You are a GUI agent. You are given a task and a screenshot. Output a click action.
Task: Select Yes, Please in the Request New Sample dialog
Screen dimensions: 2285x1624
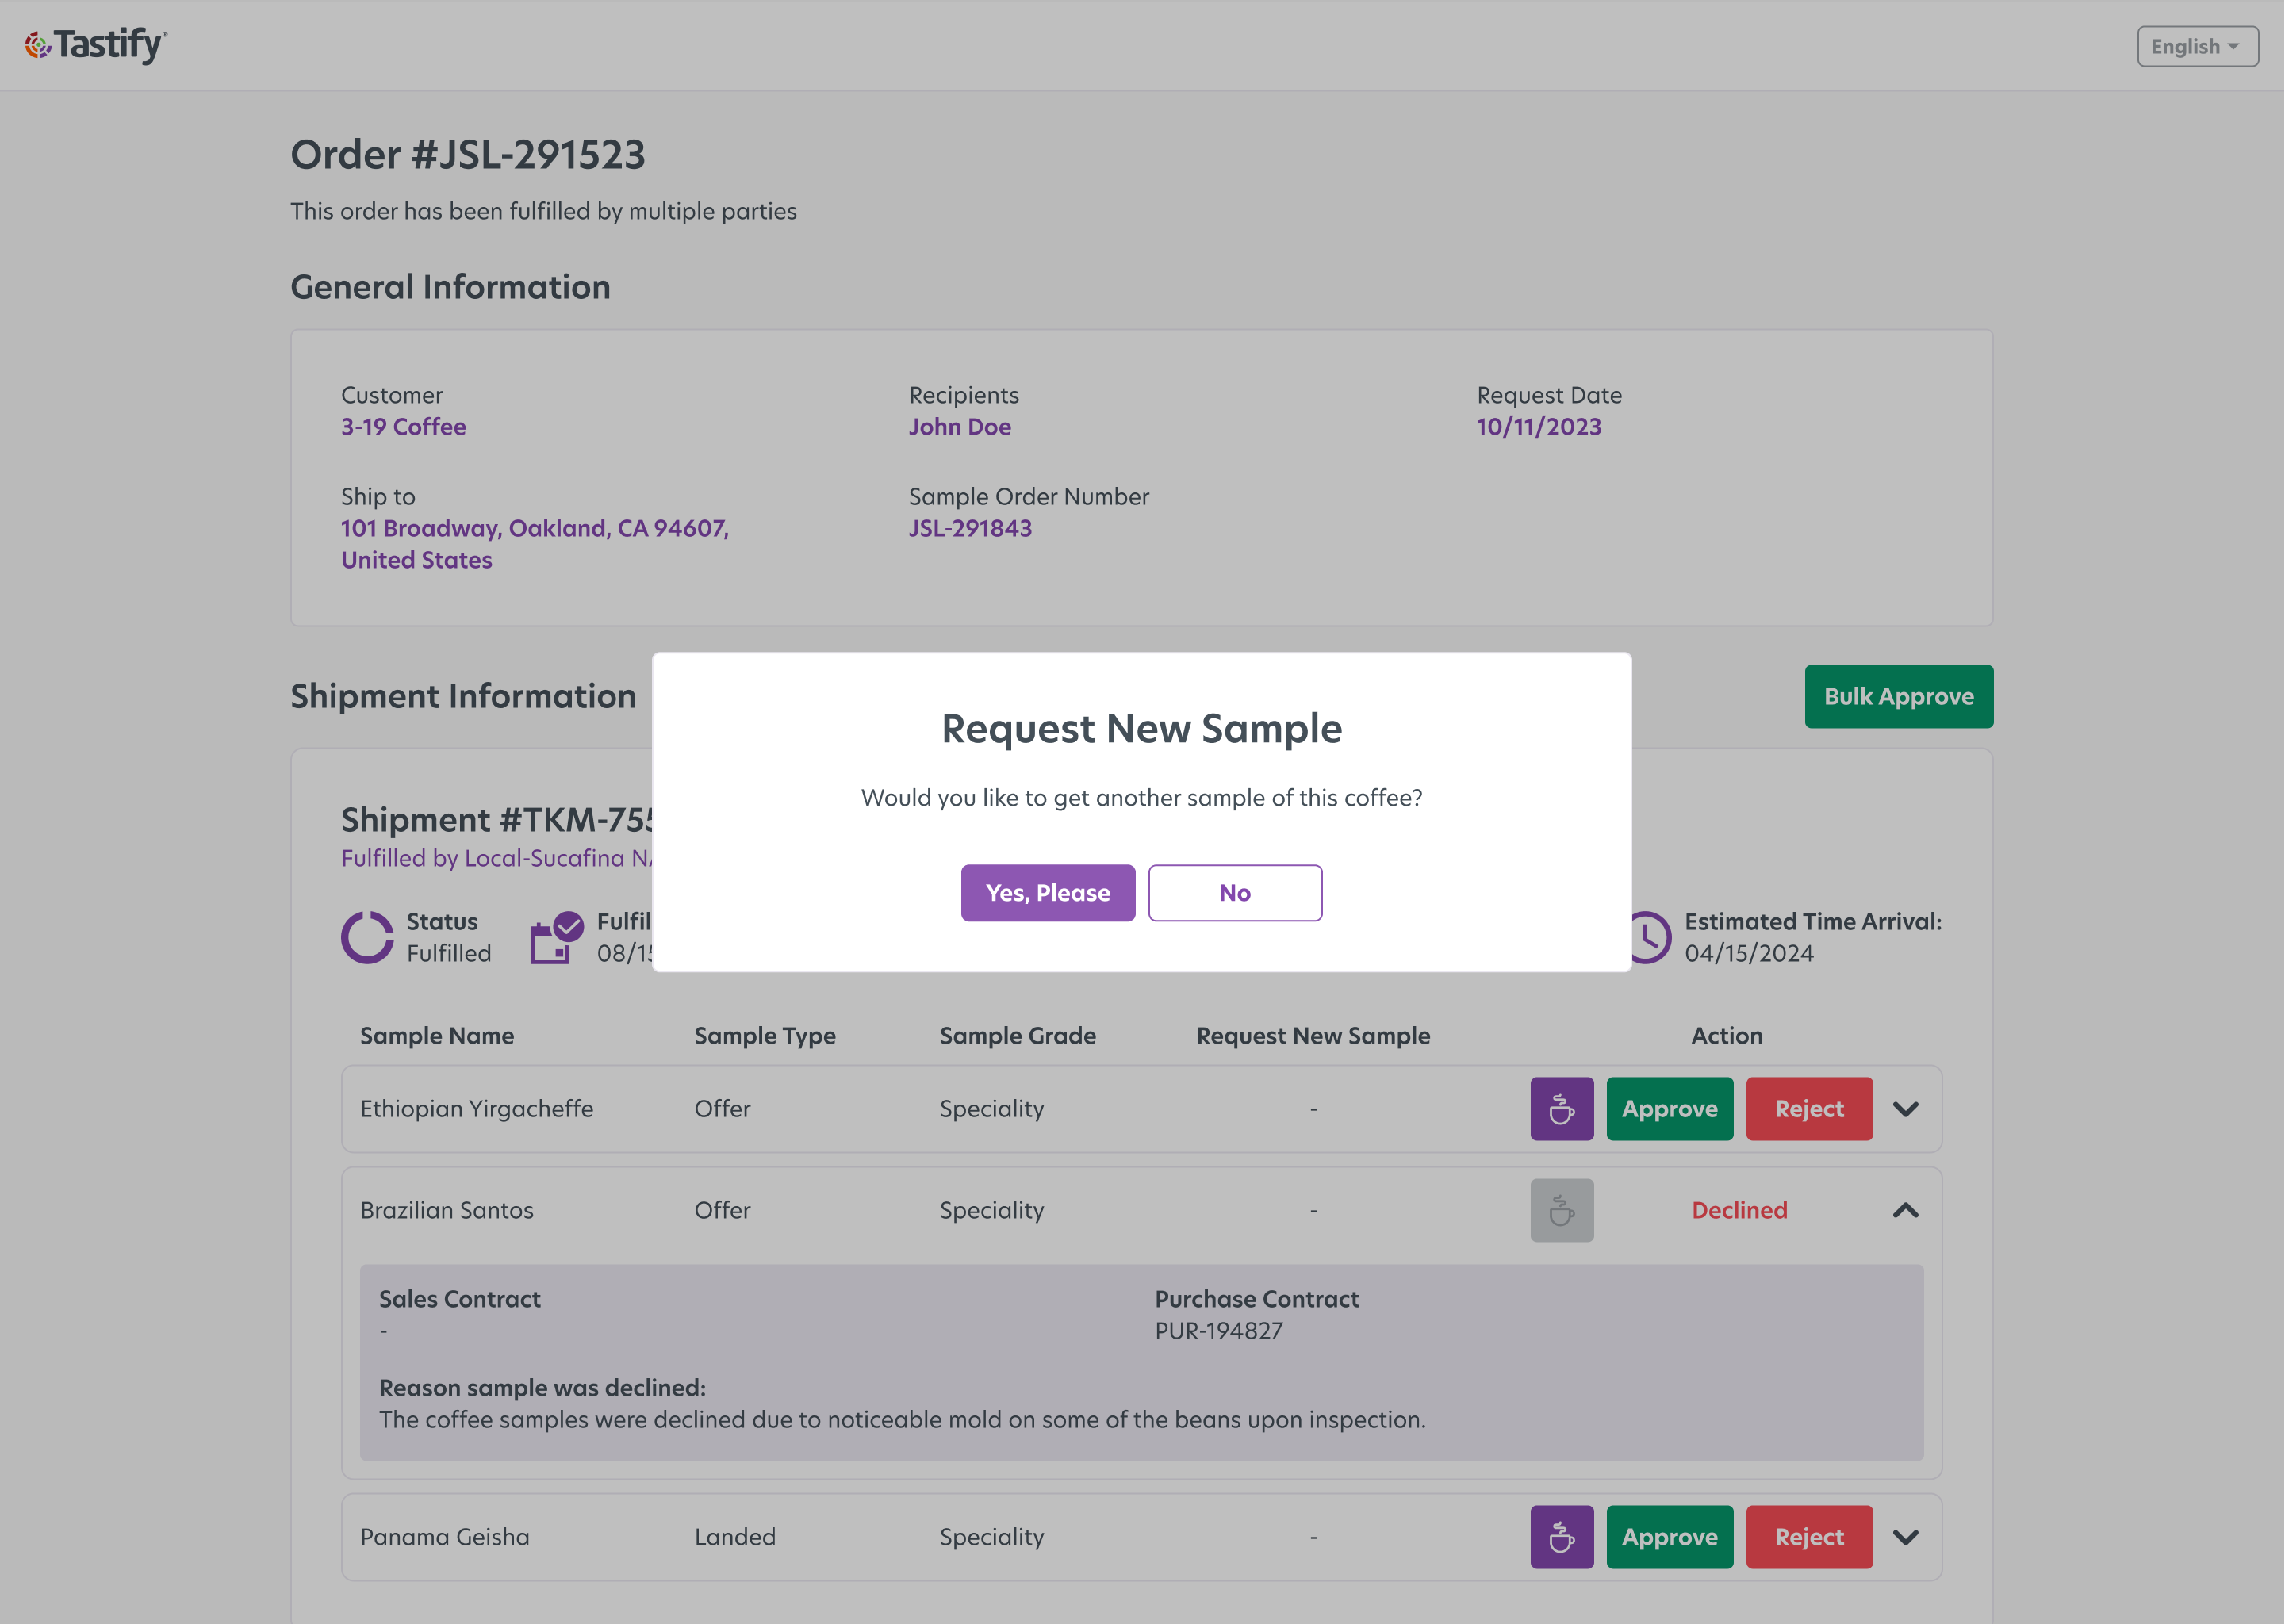(x=1048, y=892)
